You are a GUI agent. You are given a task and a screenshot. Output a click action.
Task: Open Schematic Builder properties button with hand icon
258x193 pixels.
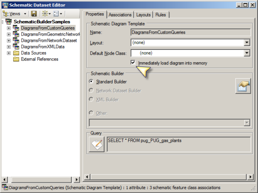(243, 86)
